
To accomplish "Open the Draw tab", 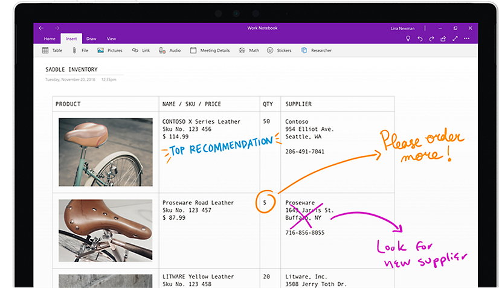I will click(91, 39).
